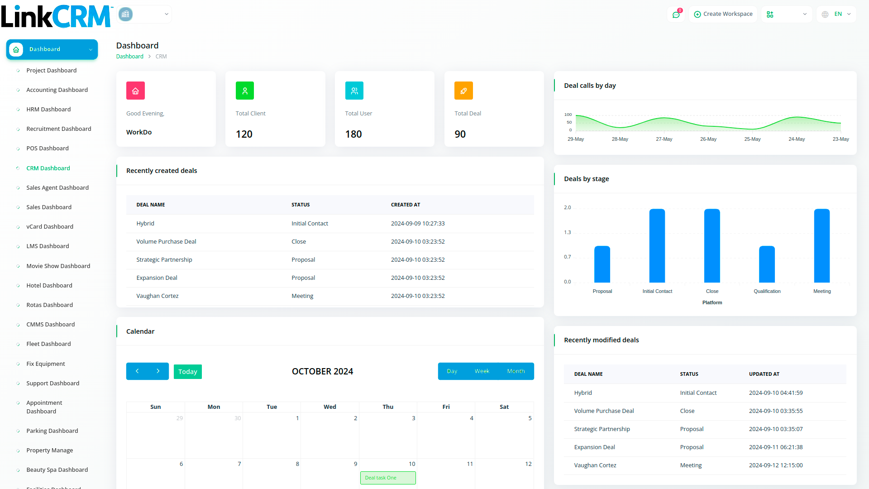The image size is (869, 489).
Task: Click the Create Workspace button
Action: point(723,14)
